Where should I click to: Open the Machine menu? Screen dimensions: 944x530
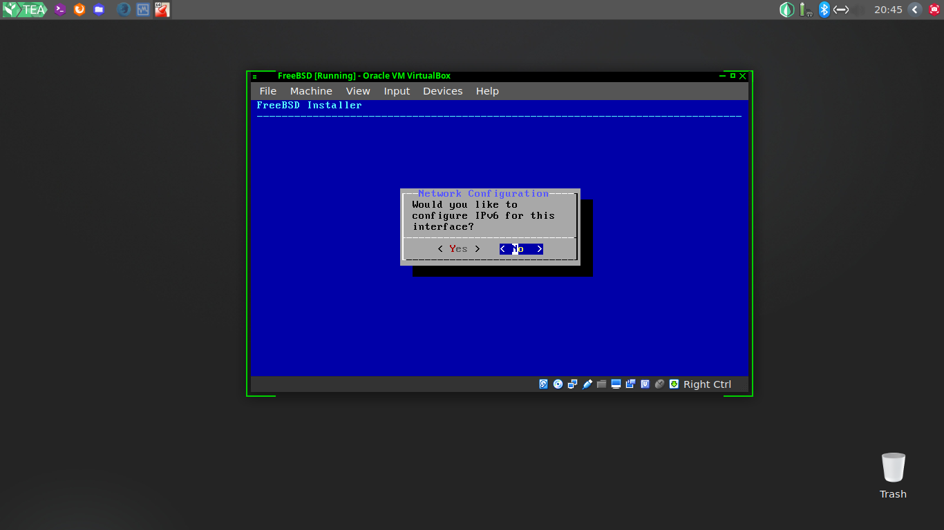coord(311,91)
